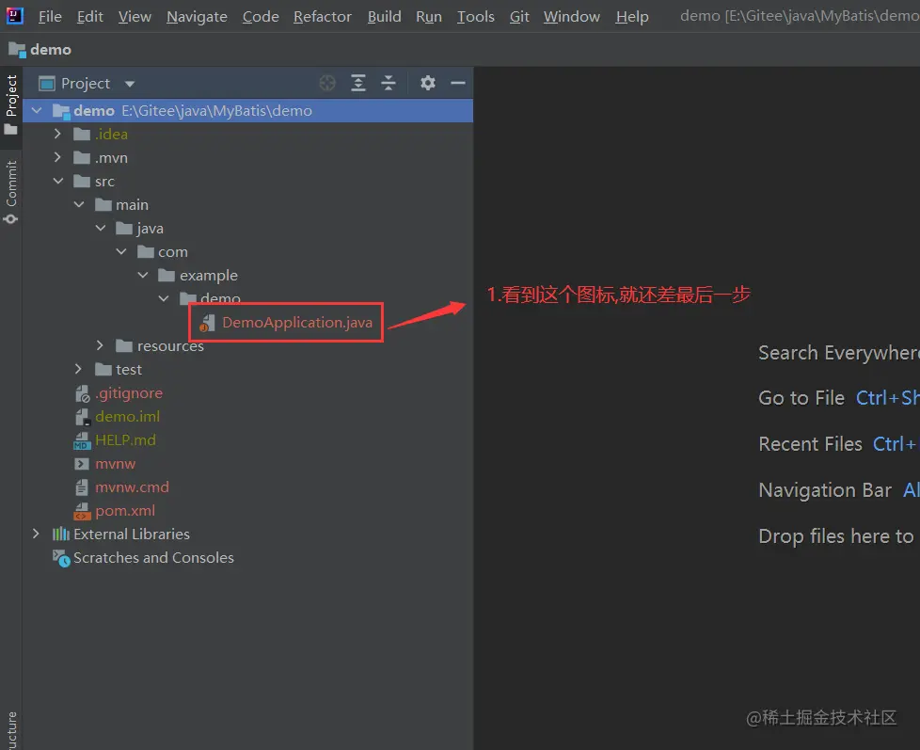Select the .gitignore file
Image resolution: width=920 pixels, height=750 pixels.
129,392
